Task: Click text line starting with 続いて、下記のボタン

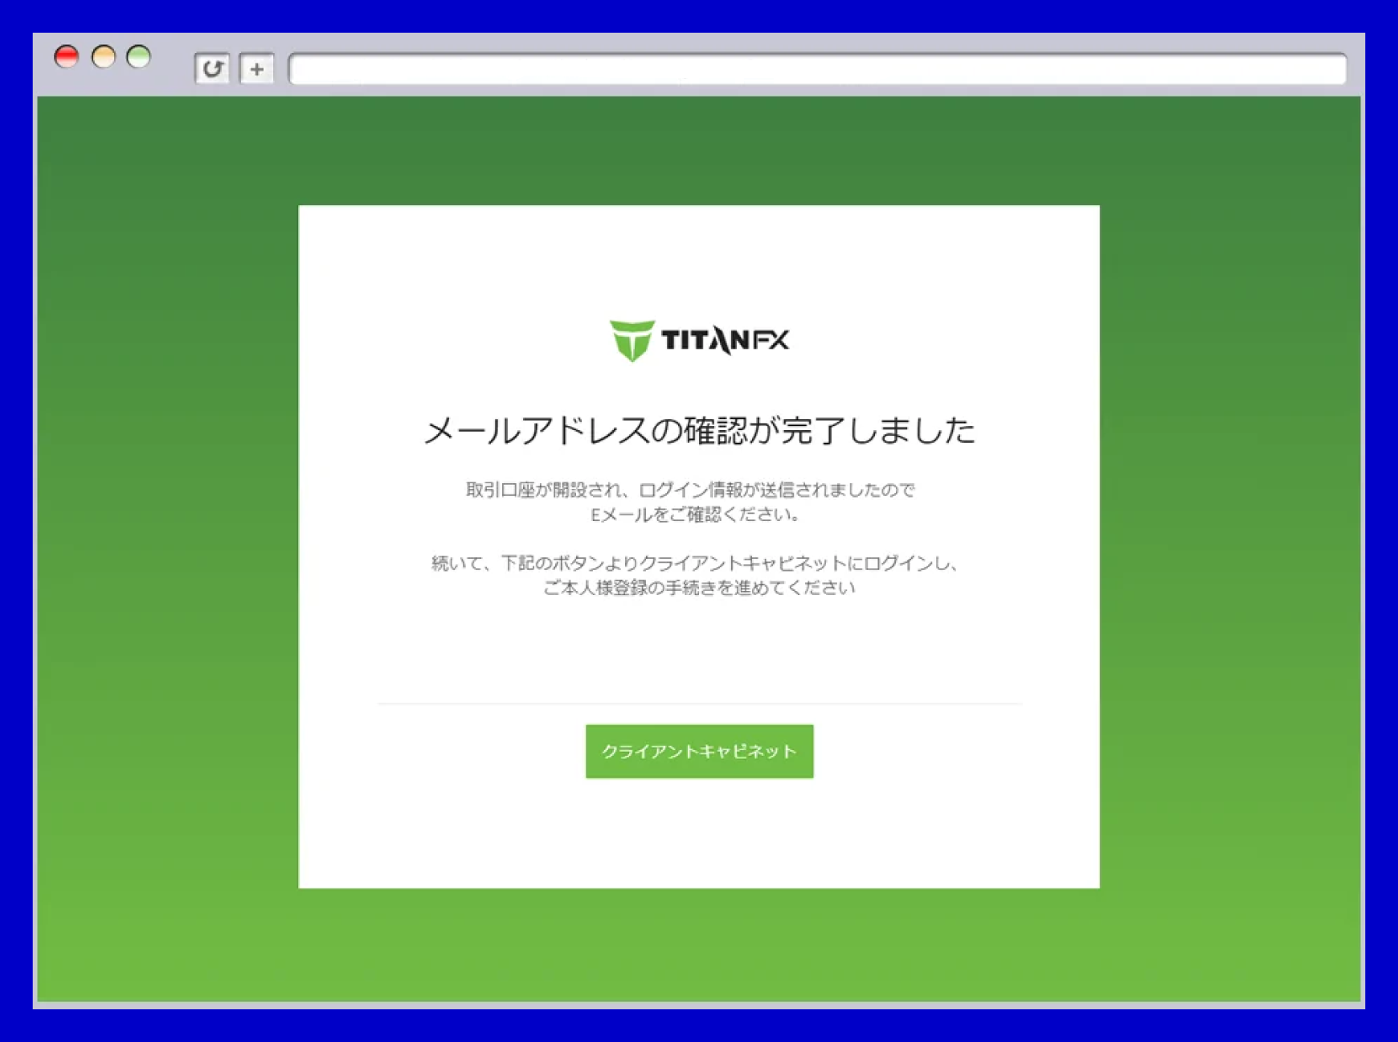Action: (696, 563)
